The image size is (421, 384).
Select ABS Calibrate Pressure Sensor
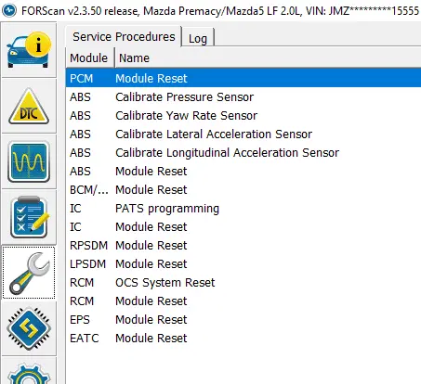pos(243,96)
